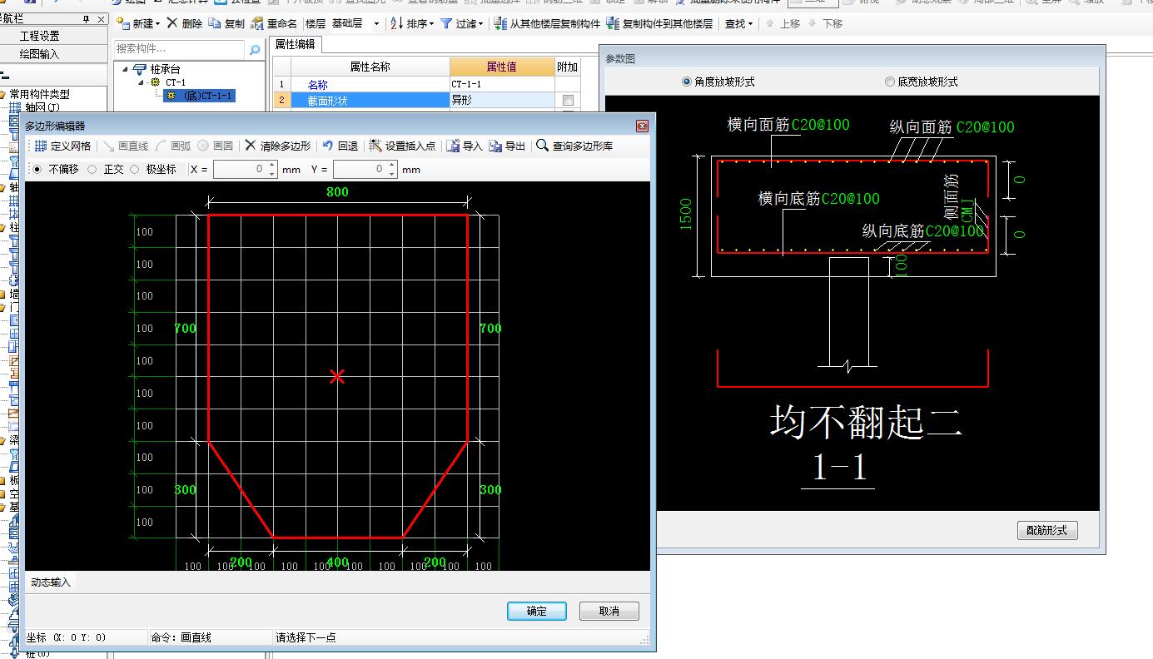Click the 上移 move up arrow
This screenshot has width=1153, height=659.
click(x=769, y=23)
